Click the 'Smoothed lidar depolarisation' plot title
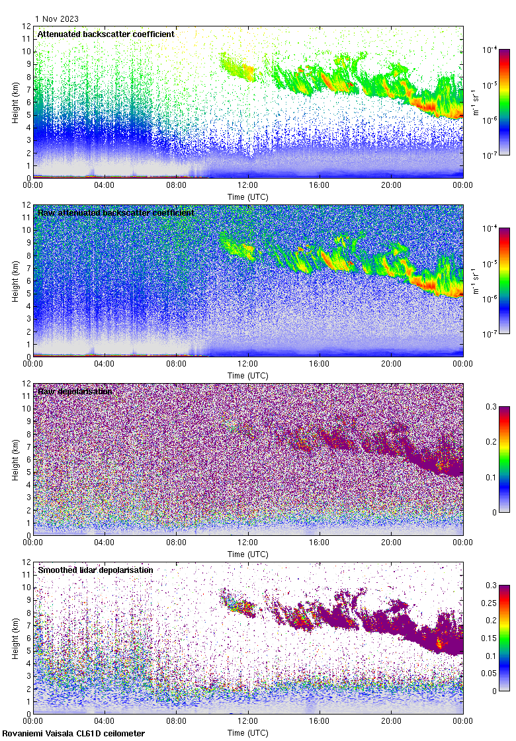The height and width of the screenshot is (741, 516). 95,570
